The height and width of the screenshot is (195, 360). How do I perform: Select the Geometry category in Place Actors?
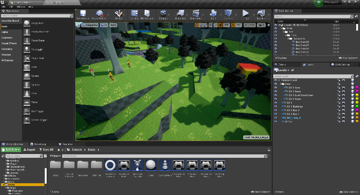coord(7,49)
